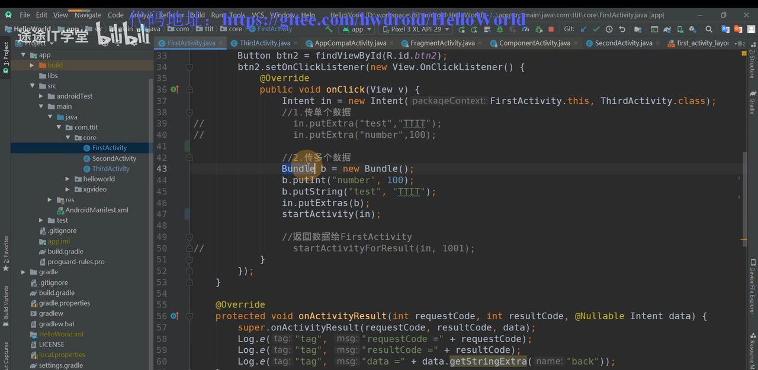This screenshot has height=370, width=758.
Task: Expand the gradle folder node
Action: 24,272
